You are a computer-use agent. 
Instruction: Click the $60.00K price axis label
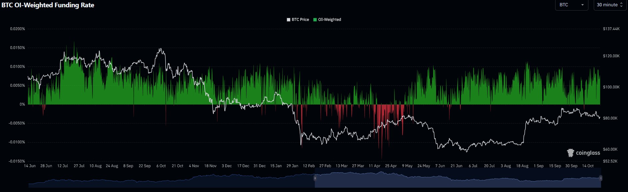point(610,149)
